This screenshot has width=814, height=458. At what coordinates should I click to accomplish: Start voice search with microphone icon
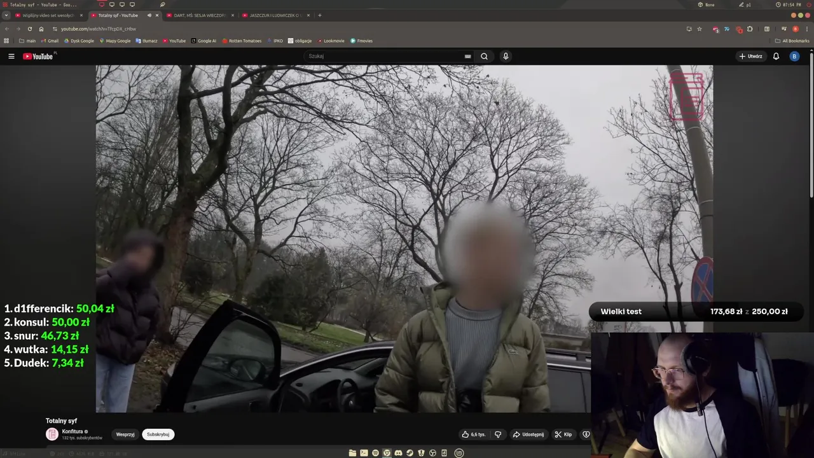(506, 56)
